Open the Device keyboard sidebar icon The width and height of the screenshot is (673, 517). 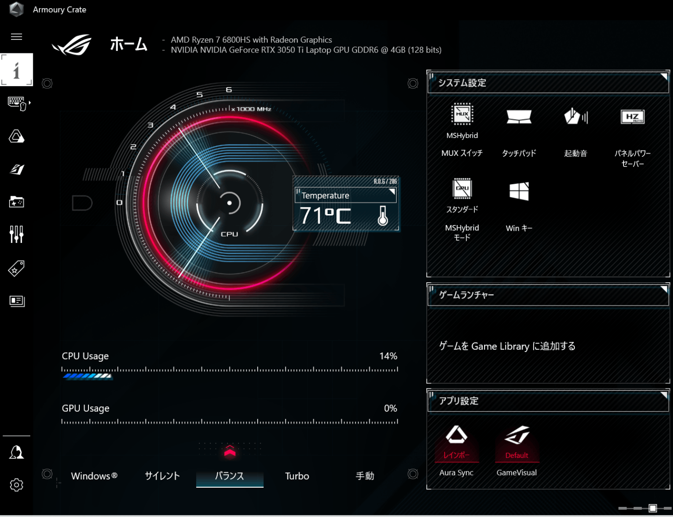pyautogui.click(x=18, y=103)
